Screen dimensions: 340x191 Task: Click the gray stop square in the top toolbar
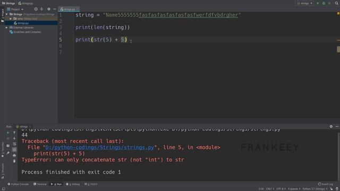coord(329,3)
